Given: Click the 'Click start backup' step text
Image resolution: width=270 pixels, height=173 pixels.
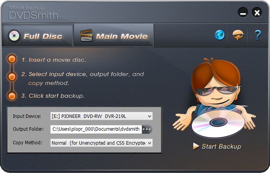Looking at the screenshot, I should (53, 95).
